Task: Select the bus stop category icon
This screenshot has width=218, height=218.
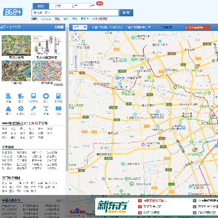Action: tap(33, 96)
